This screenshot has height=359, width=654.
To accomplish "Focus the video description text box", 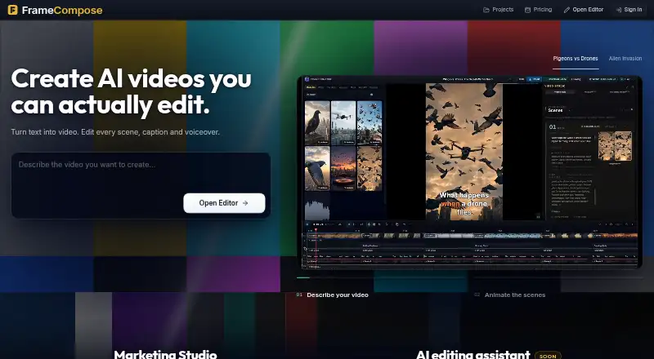I will 141,185.
